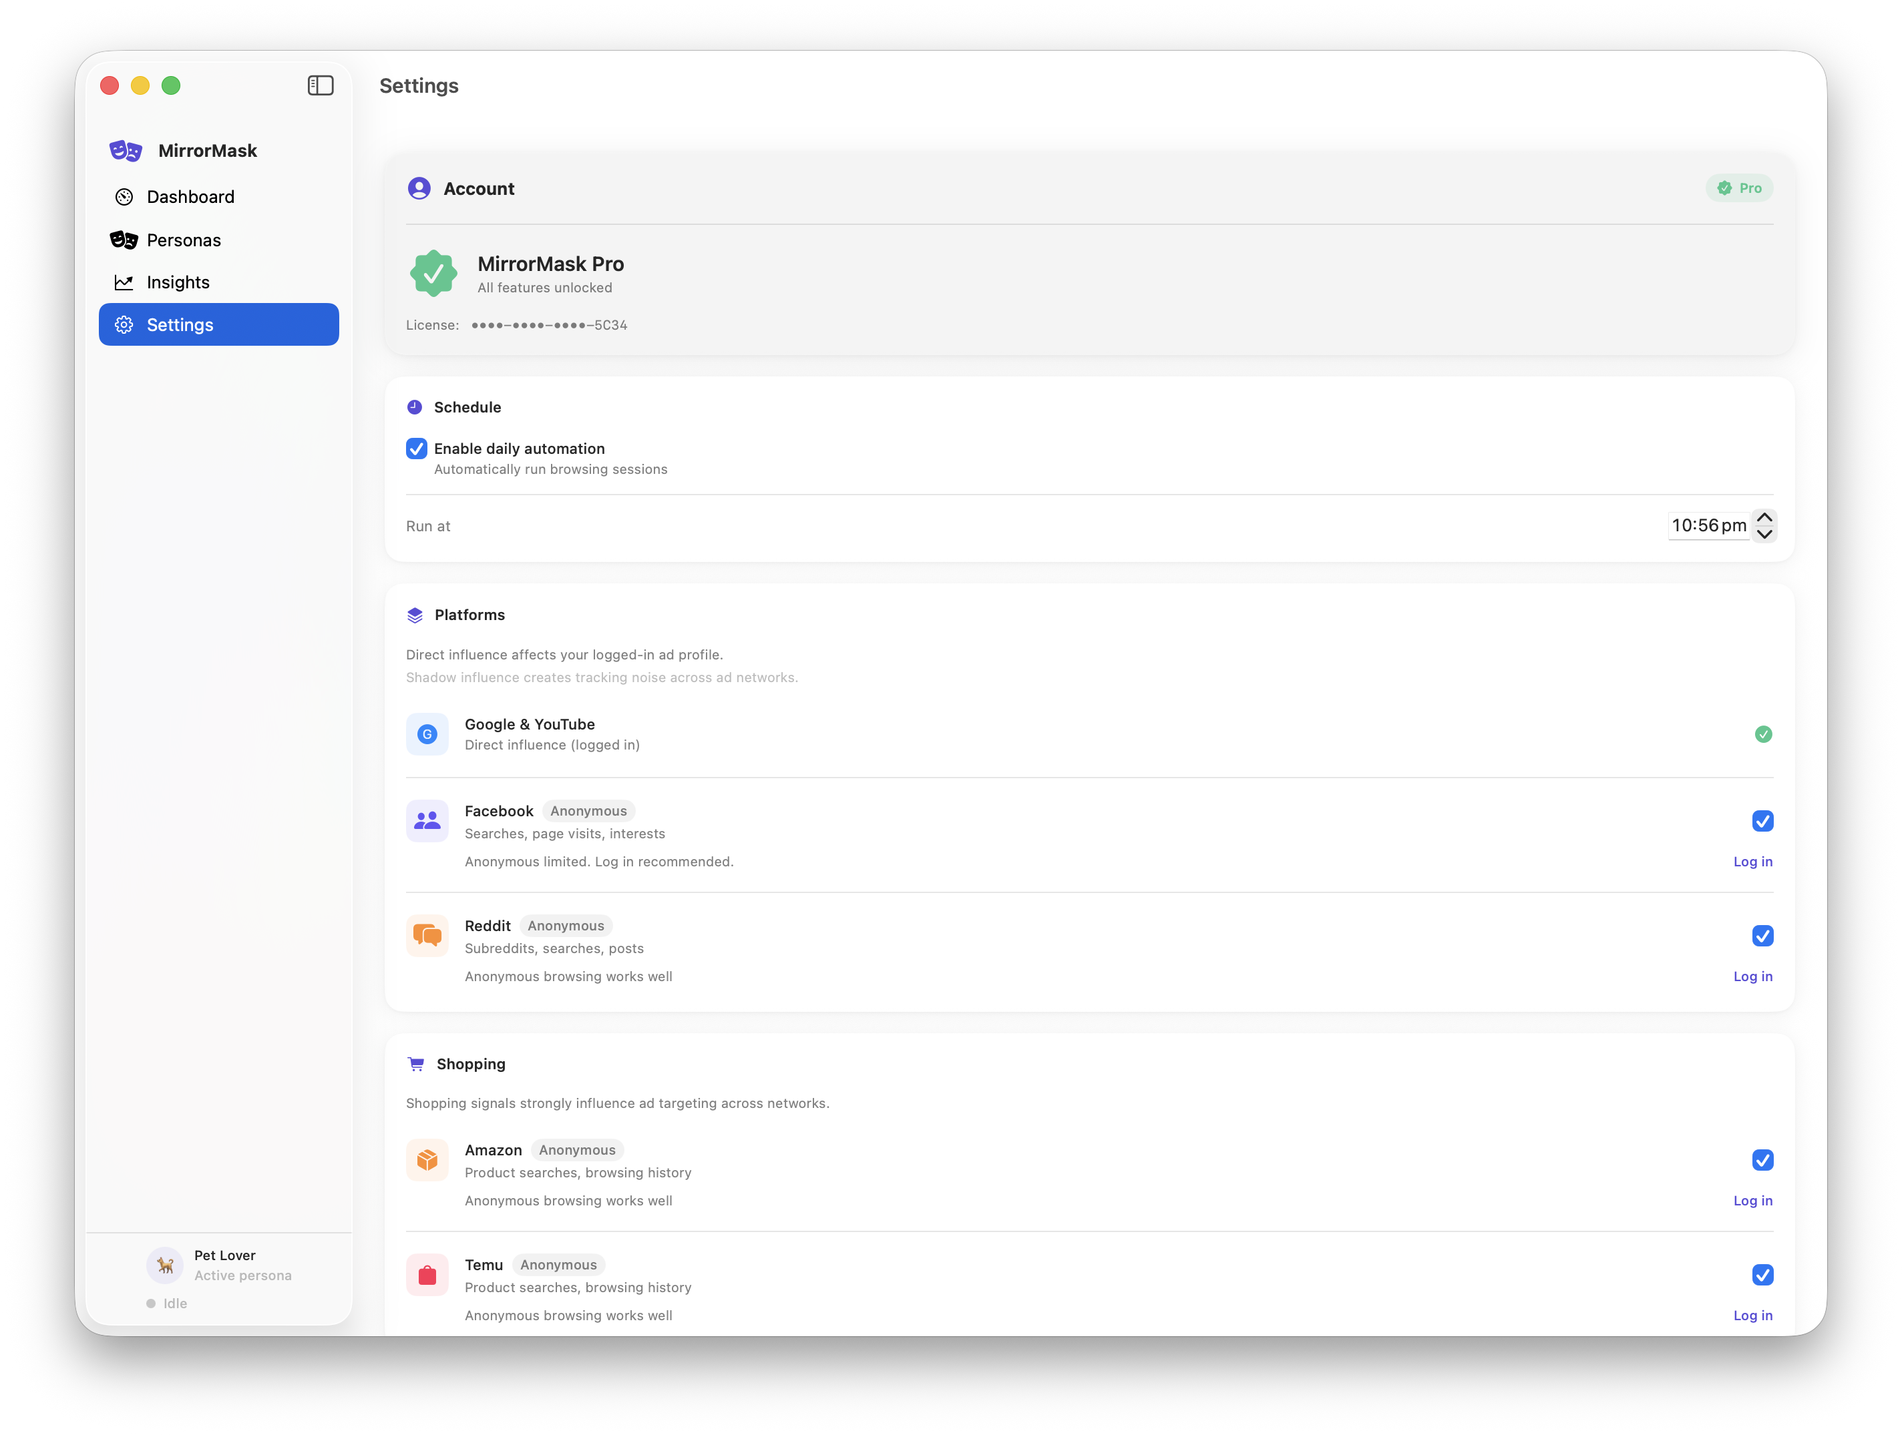Image resolution: width=1902 pixels, height=1435 pixels.
Task: Click Log in next to Facebook
Action: coord(1752,861)
